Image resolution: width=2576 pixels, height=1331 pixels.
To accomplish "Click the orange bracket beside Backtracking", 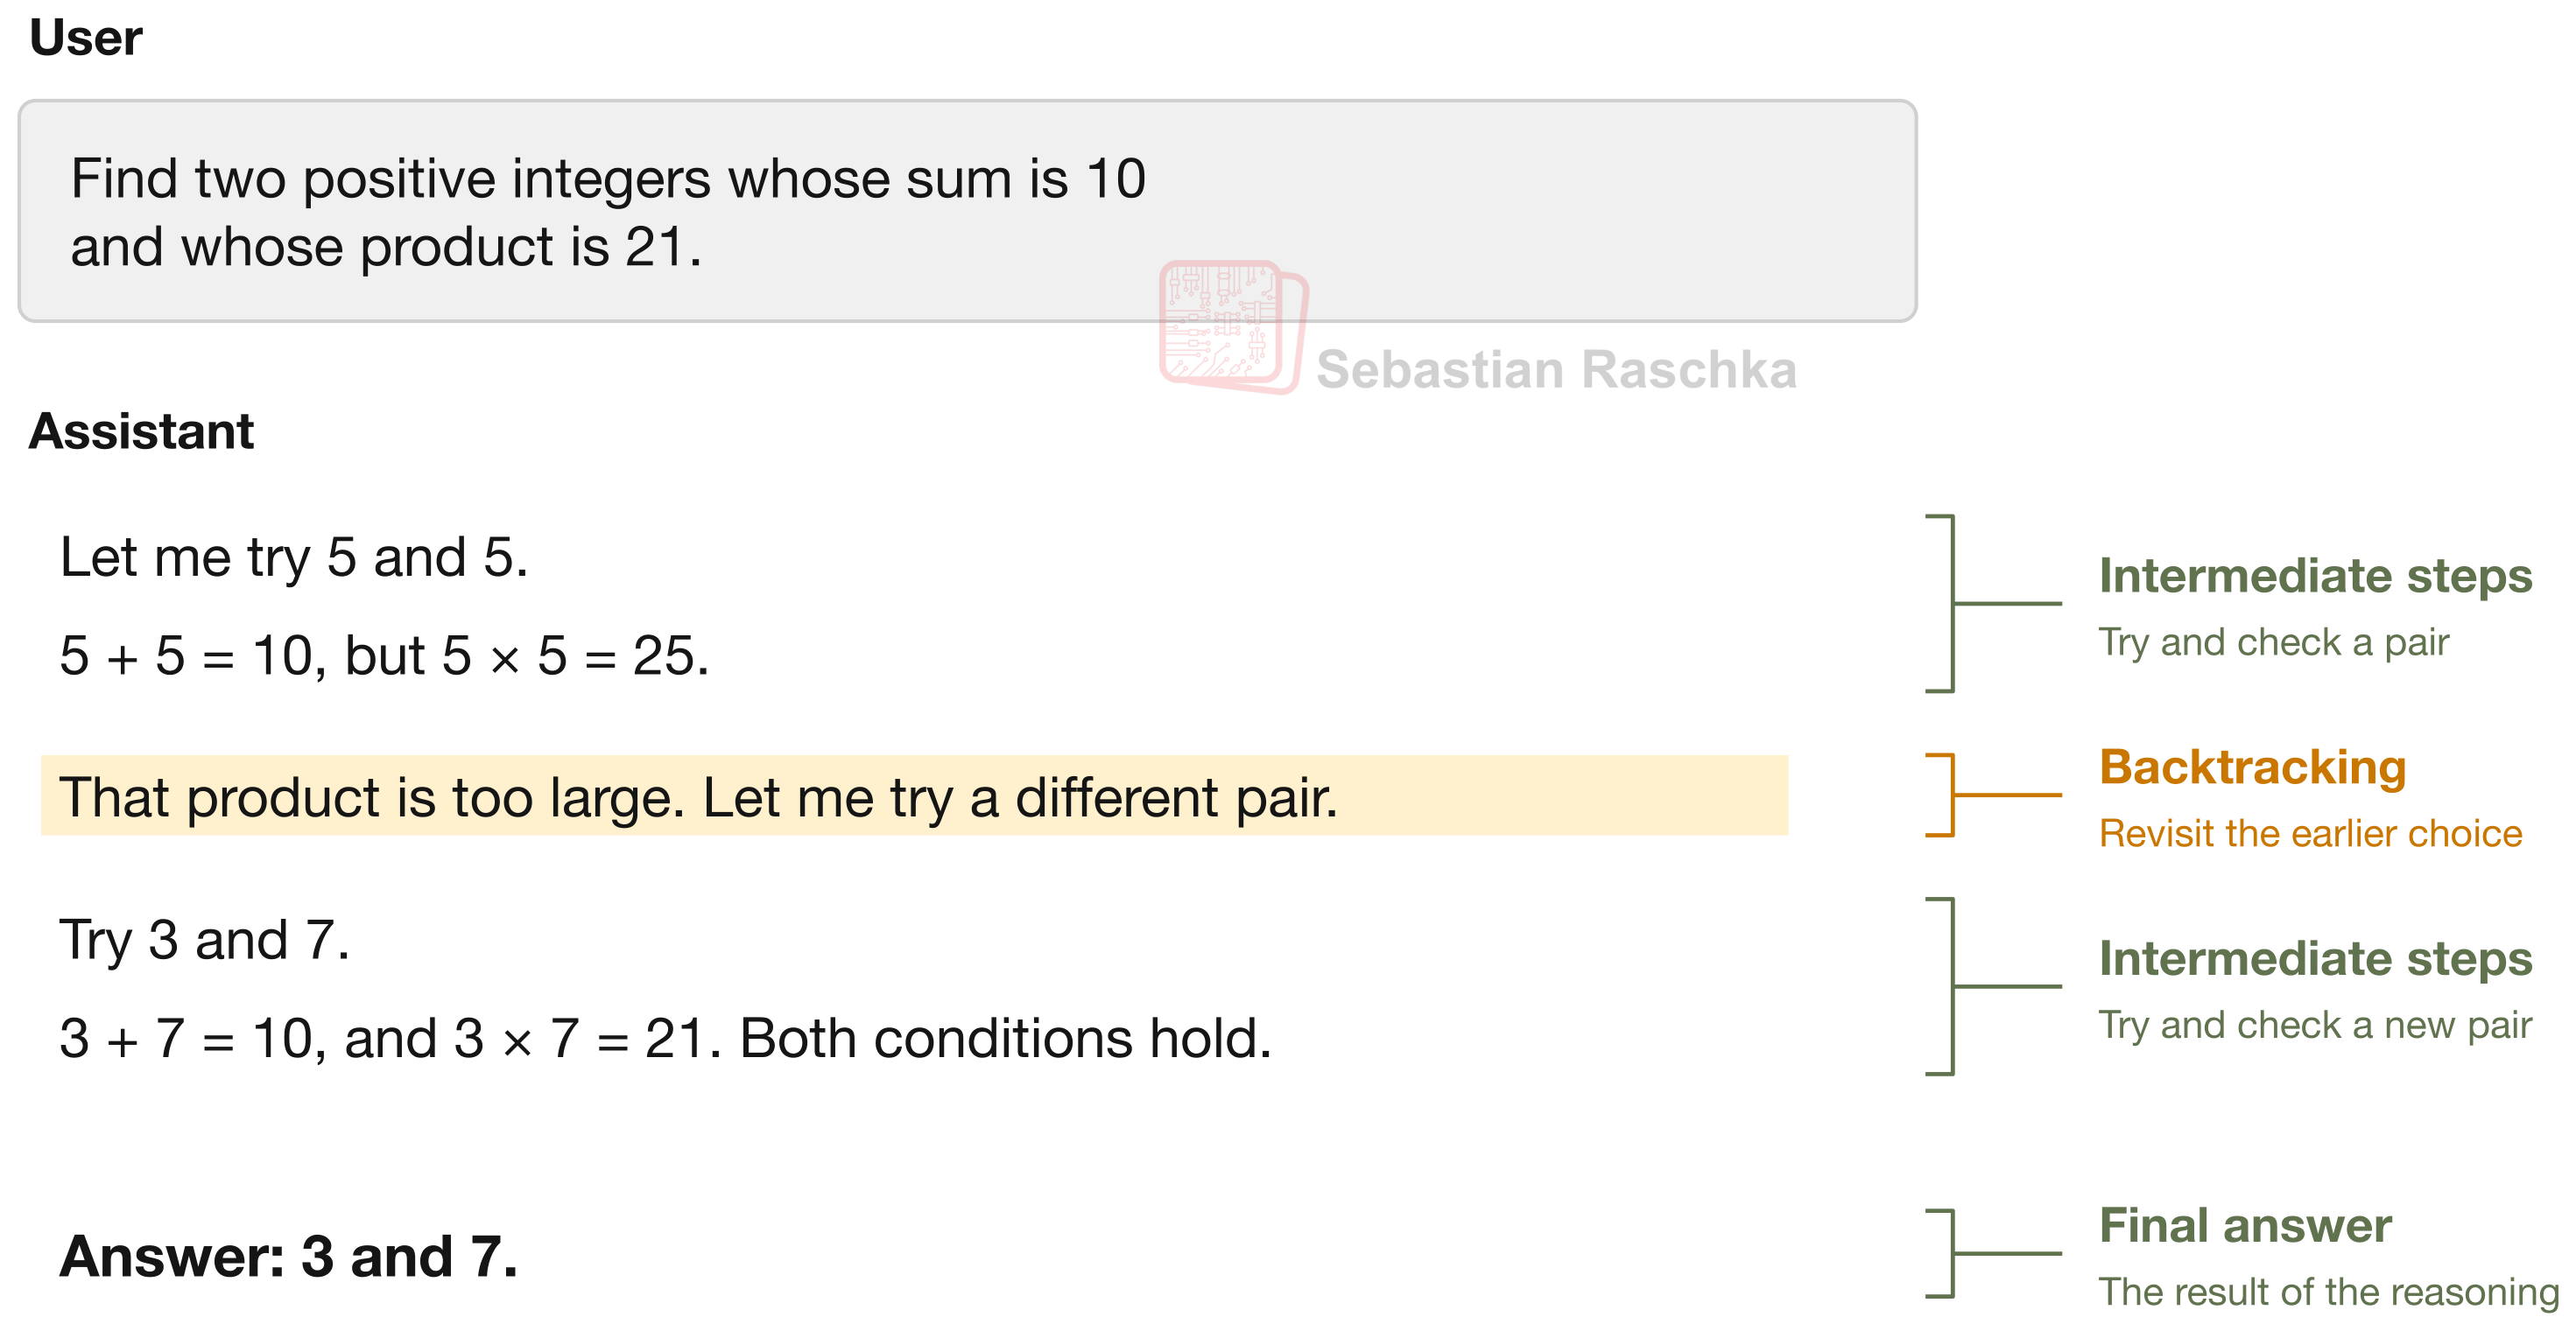I will tap(1992, 795).
